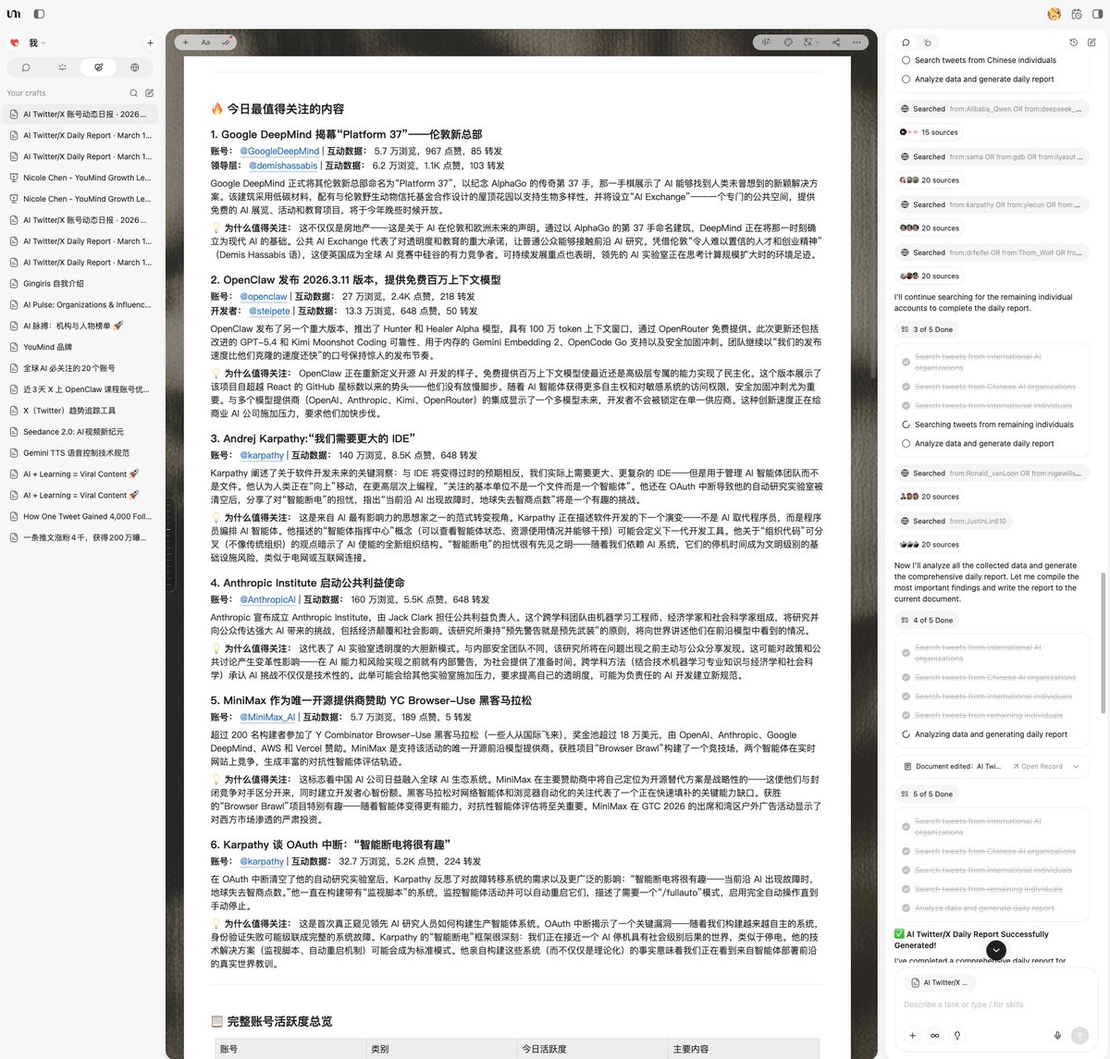1110x1059 pixels.
Task: Open Gemini TTS 语音控制技术规范 craft
Action: point(80,453)
